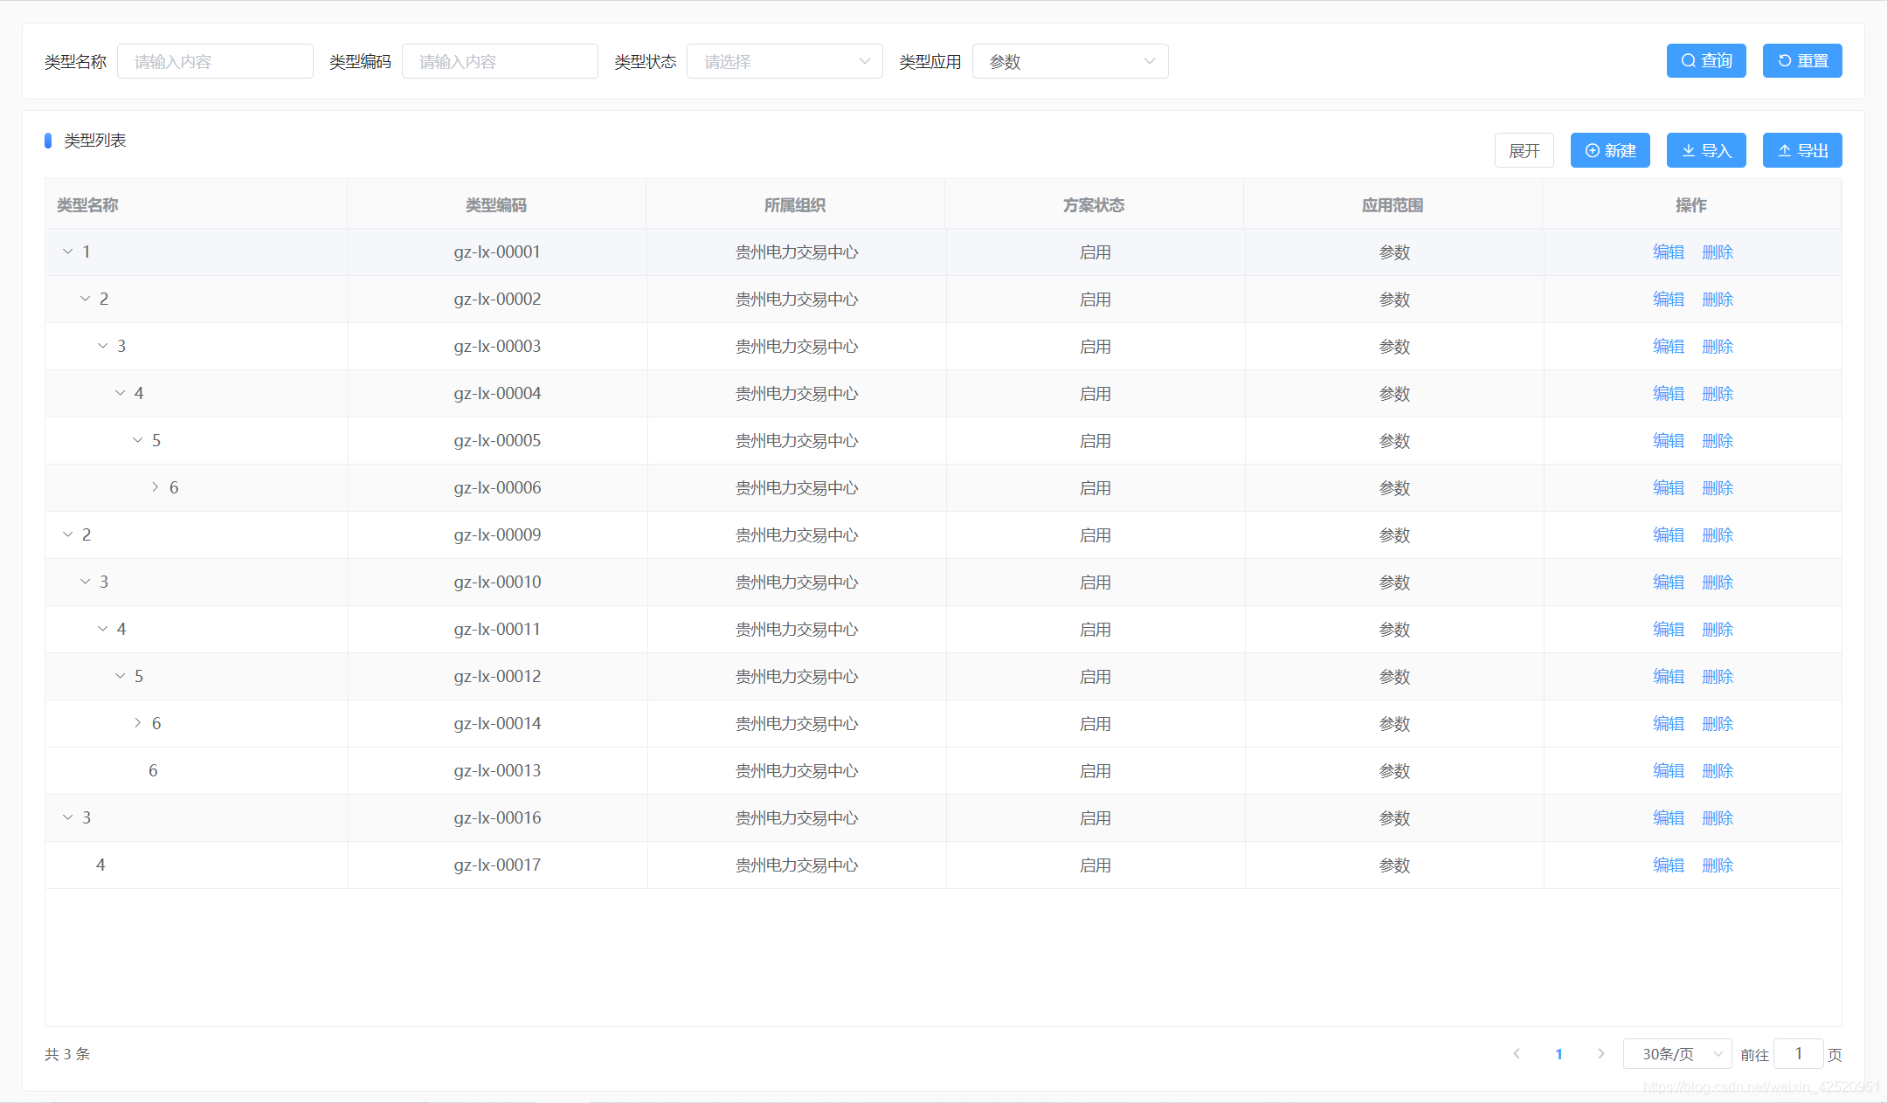Open the 30条/页 page size dropdown
1887x1103 pixels.
point(1676,1054)
